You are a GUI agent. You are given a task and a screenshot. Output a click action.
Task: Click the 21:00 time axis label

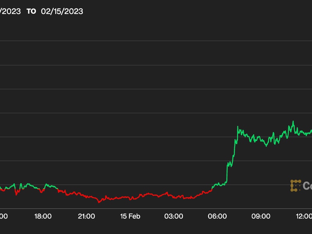click(87, 216)
